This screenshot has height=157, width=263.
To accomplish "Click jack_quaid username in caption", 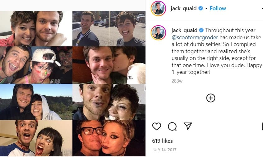I will point(184,30).
